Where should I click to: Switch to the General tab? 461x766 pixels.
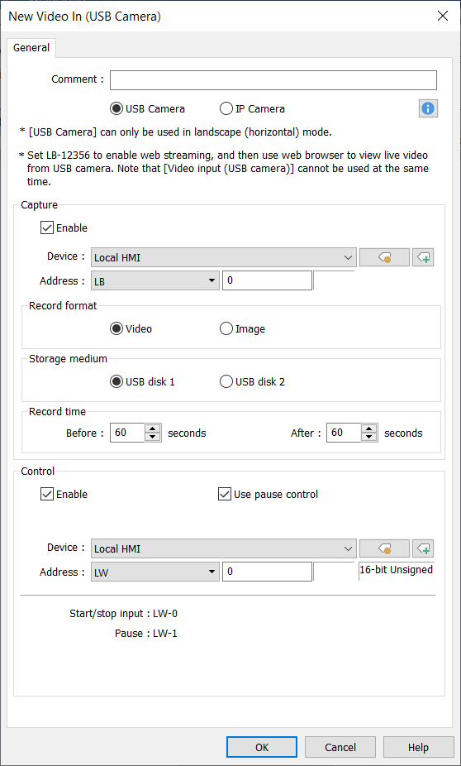coord(31,47)
